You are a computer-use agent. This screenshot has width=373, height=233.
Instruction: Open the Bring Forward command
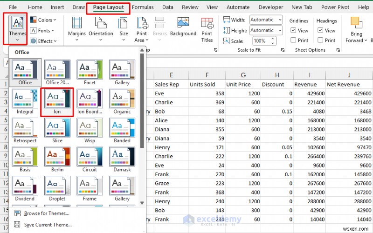point(356,30)
